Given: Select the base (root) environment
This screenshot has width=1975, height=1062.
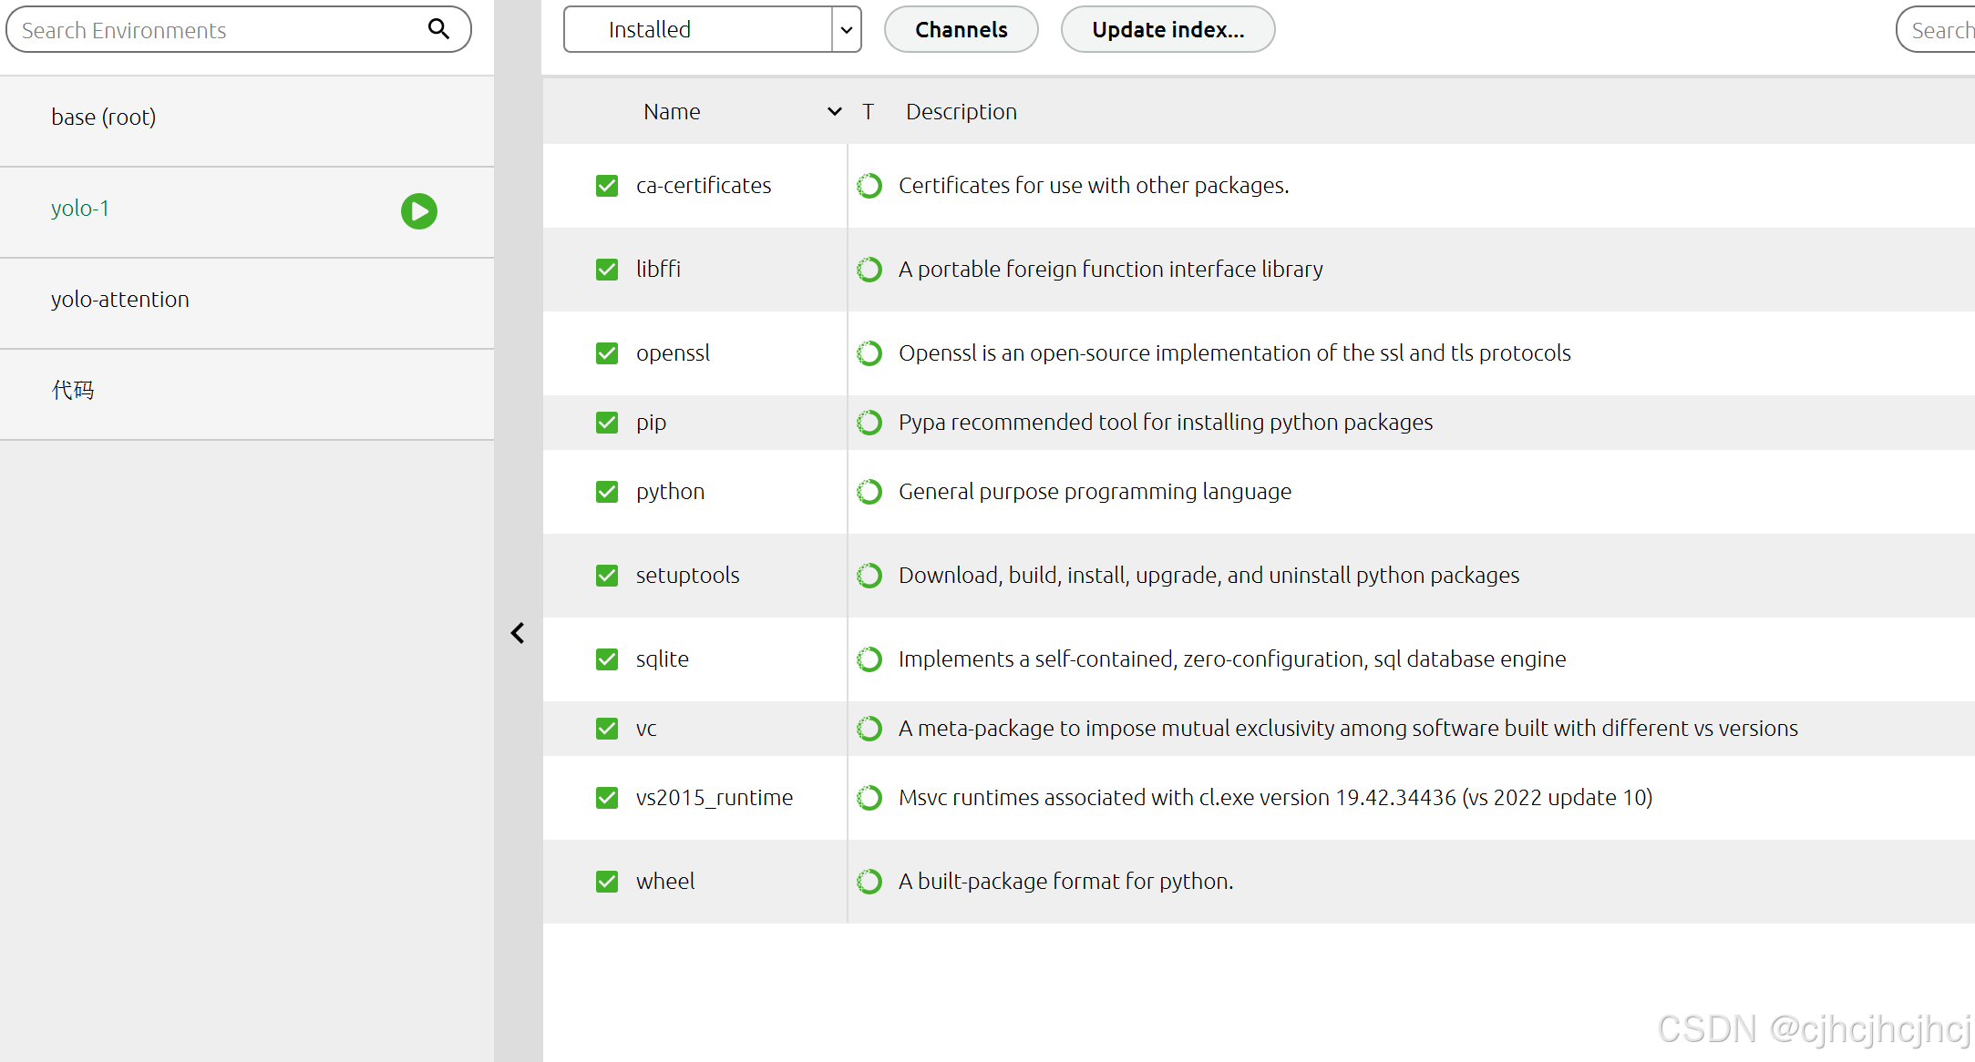Looking at the screenshot, I should 247,120.
